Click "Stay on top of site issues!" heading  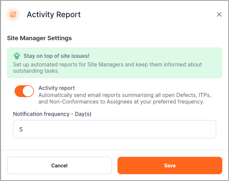pyautogui.click(x=57, y=56)
